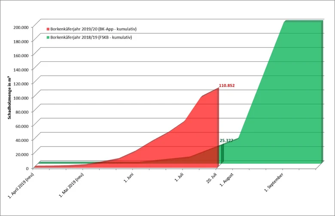Click the 200.000 y-axis label
This screenshot has width=335, height=216.
click(21, 27)
